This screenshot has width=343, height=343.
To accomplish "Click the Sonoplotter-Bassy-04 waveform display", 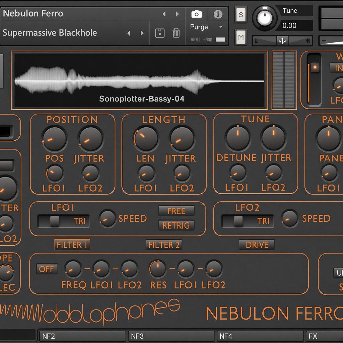I will tap(139, 80).
